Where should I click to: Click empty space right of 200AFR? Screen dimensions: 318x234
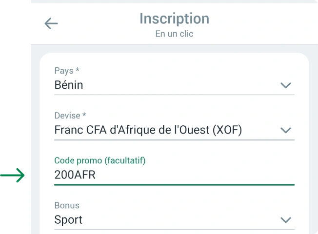(x=195, y=175)
